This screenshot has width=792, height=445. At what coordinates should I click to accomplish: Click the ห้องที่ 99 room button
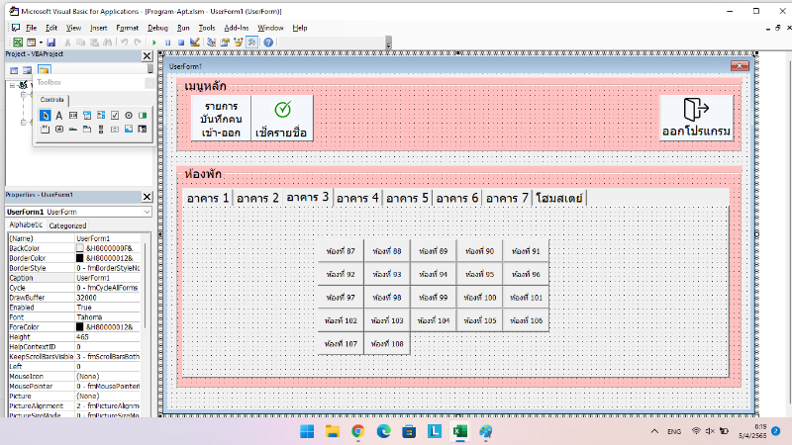(x=433, y=297)
